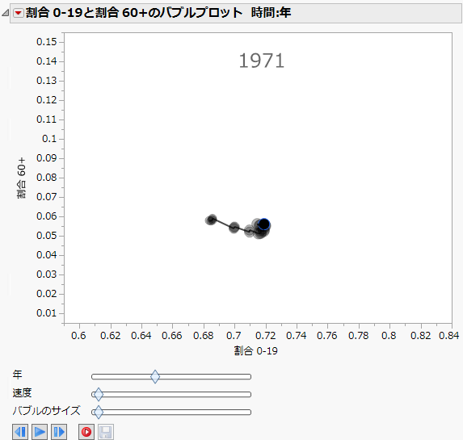Click x-axis tick value 0.7
This screenshot has height=440, width=463.
[234, 336]
